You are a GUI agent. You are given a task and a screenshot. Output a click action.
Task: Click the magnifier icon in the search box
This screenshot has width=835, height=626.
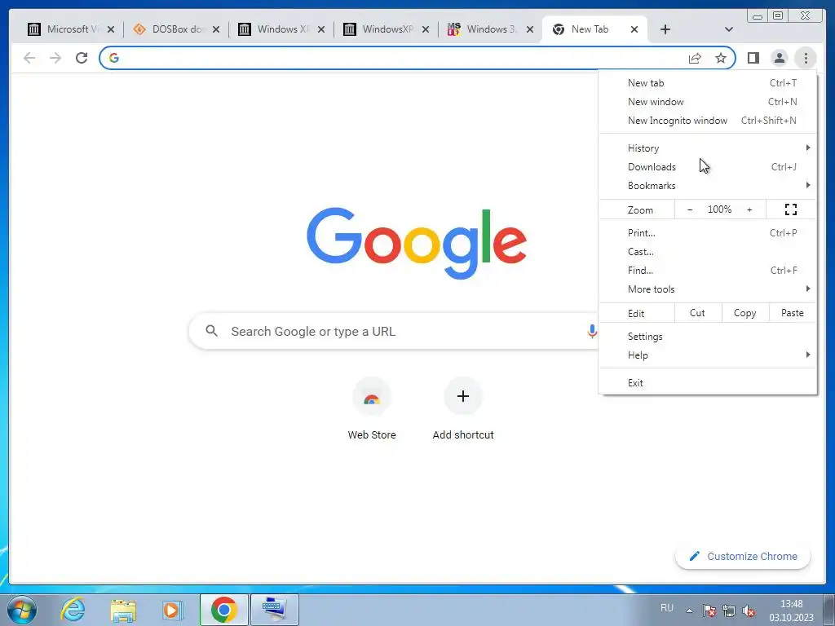click(x=211, y=331)
